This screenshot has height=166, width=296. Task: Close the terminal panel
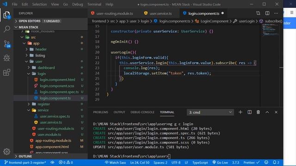click(276, 112)
